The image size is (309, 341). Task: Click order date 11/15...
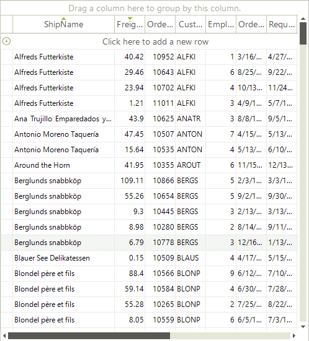coord(250,165)
